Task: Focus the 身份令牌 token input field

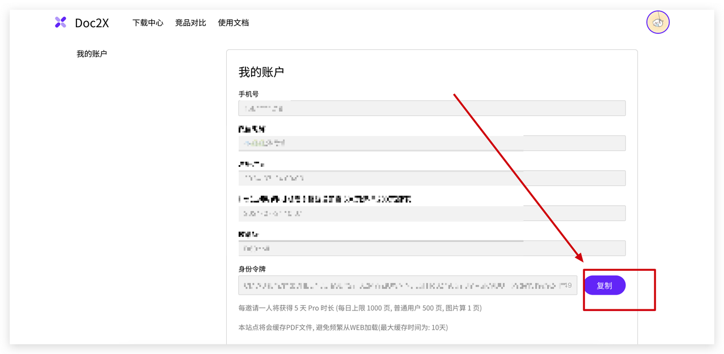Action: coord(407,286)
